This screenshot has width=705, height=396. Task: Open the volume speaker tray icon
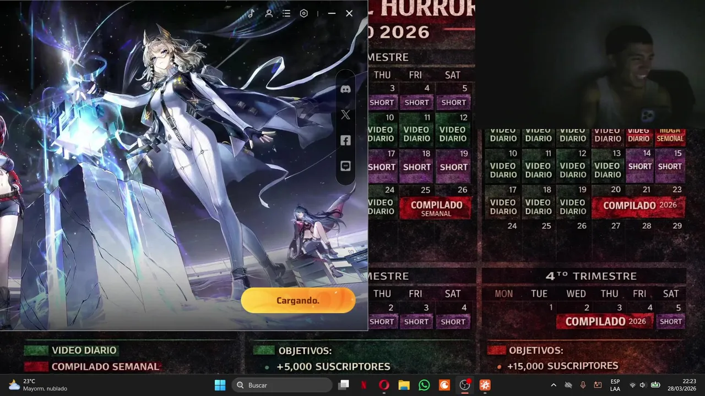pyautogui.click(x=643, y=385)
